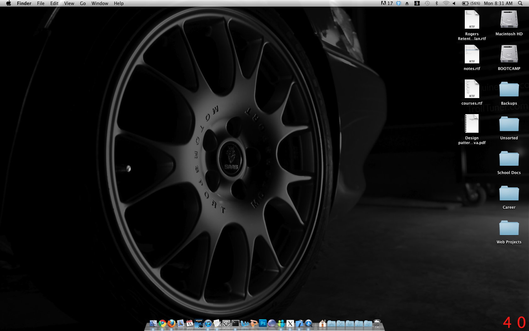The width and height of the screenshot is (529, 331).
Task: Open the Wi-Fi status menu
Action: [x=446, y=3]
